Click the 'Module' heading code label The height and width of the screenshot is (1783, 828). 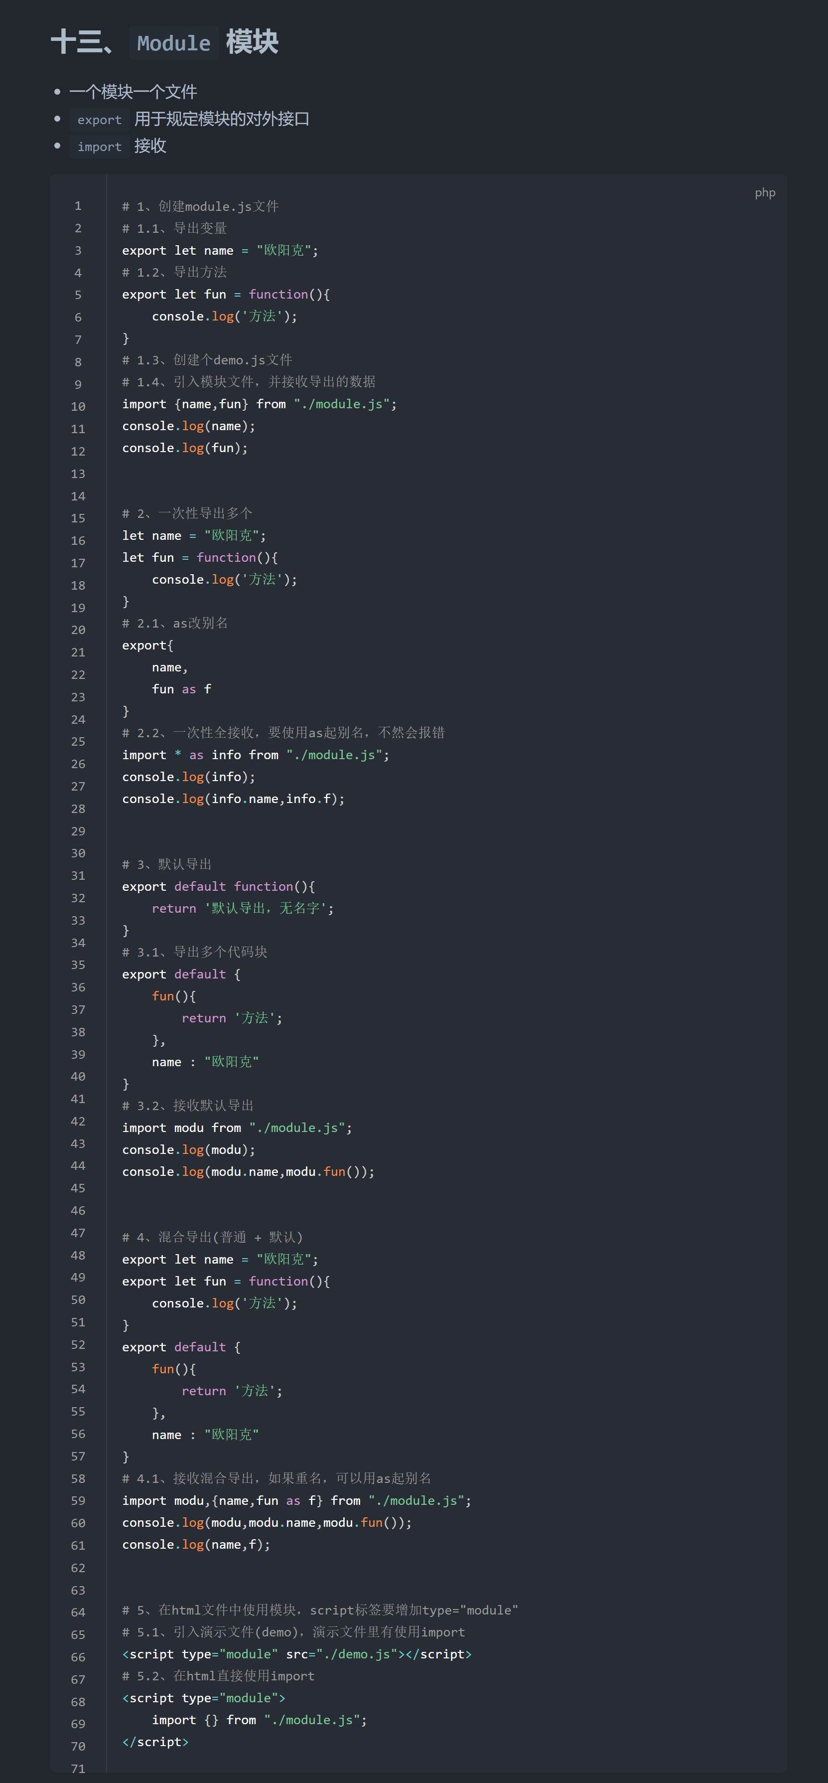point(174,43)
